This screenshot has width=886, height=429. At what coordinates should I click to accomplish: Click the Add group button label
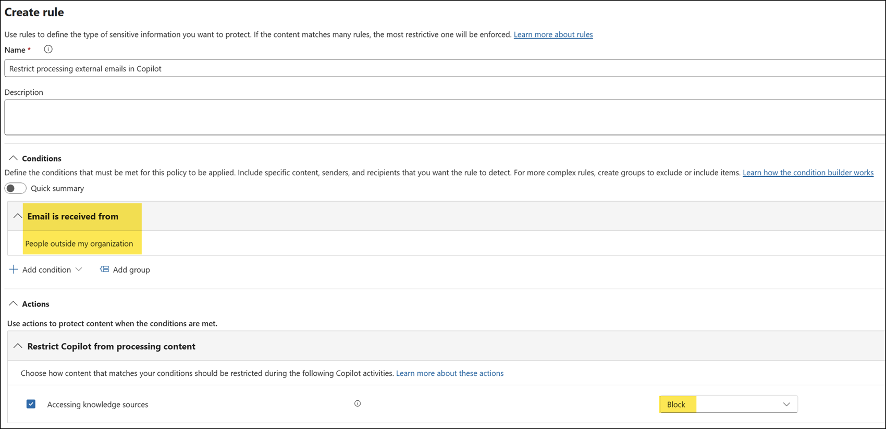point(131,269)
